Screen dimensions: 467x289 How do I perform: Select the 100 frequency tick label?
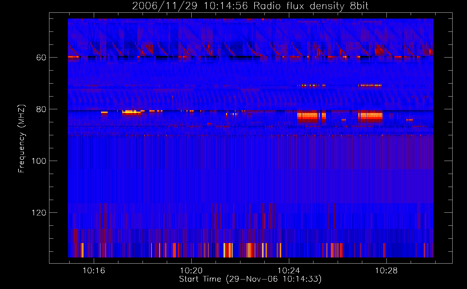pos(39,161)
